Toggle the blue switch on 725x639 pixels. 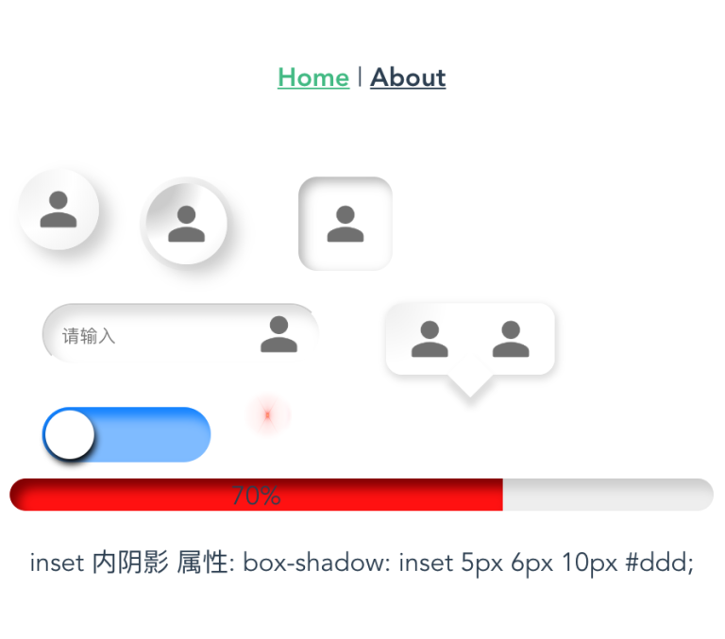click(126, 434)
